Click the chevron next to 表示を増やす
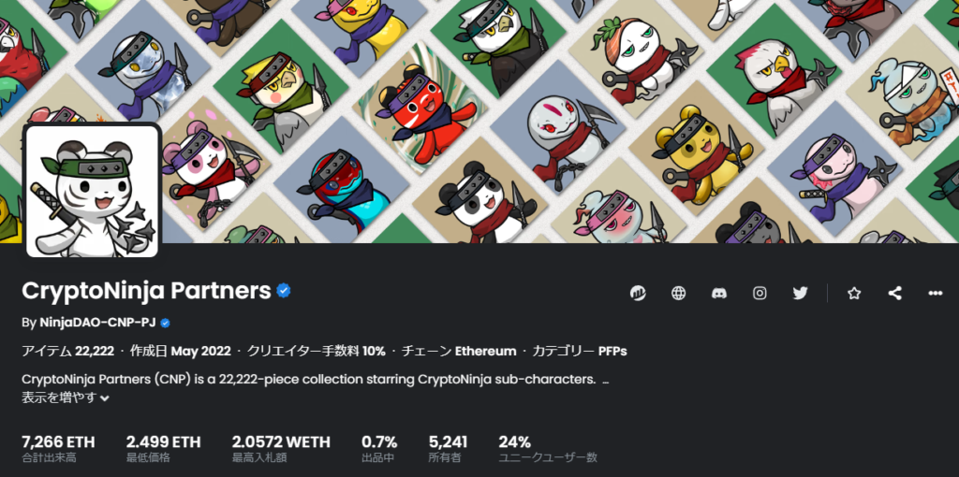 105,398
